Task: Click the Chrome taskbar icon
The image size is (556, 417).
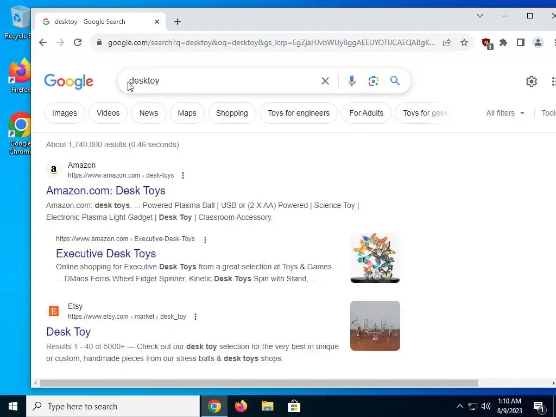Action: (214, 406)
